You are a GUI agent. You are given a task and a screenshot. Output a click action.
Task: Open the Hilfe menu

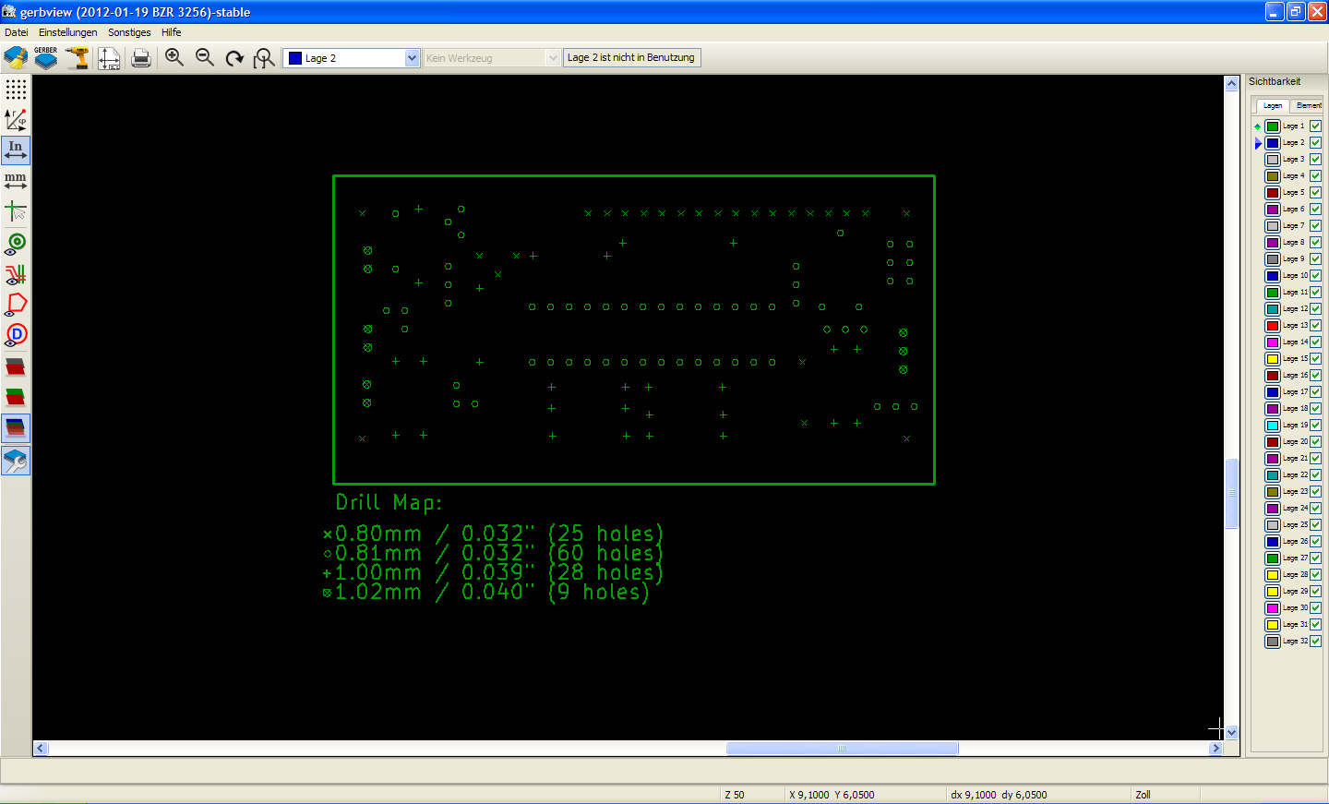172,32
